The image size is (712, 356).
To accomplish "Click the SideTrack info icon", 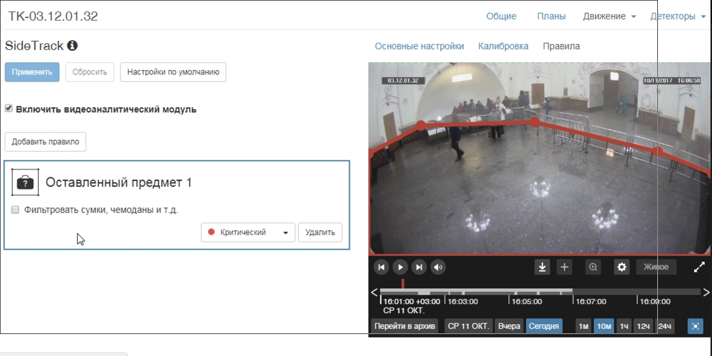I will click(72, 46).
